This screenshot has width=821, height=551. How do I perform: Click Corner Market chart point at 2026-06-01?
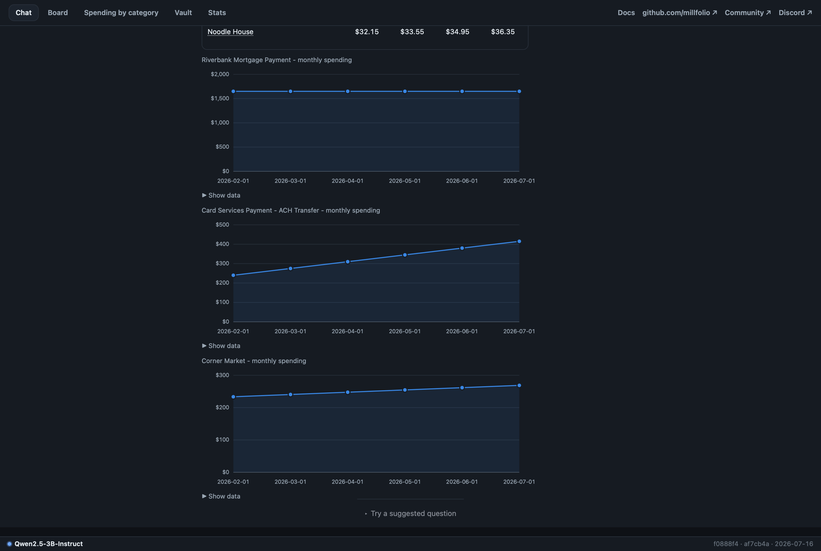coord(462,388)
